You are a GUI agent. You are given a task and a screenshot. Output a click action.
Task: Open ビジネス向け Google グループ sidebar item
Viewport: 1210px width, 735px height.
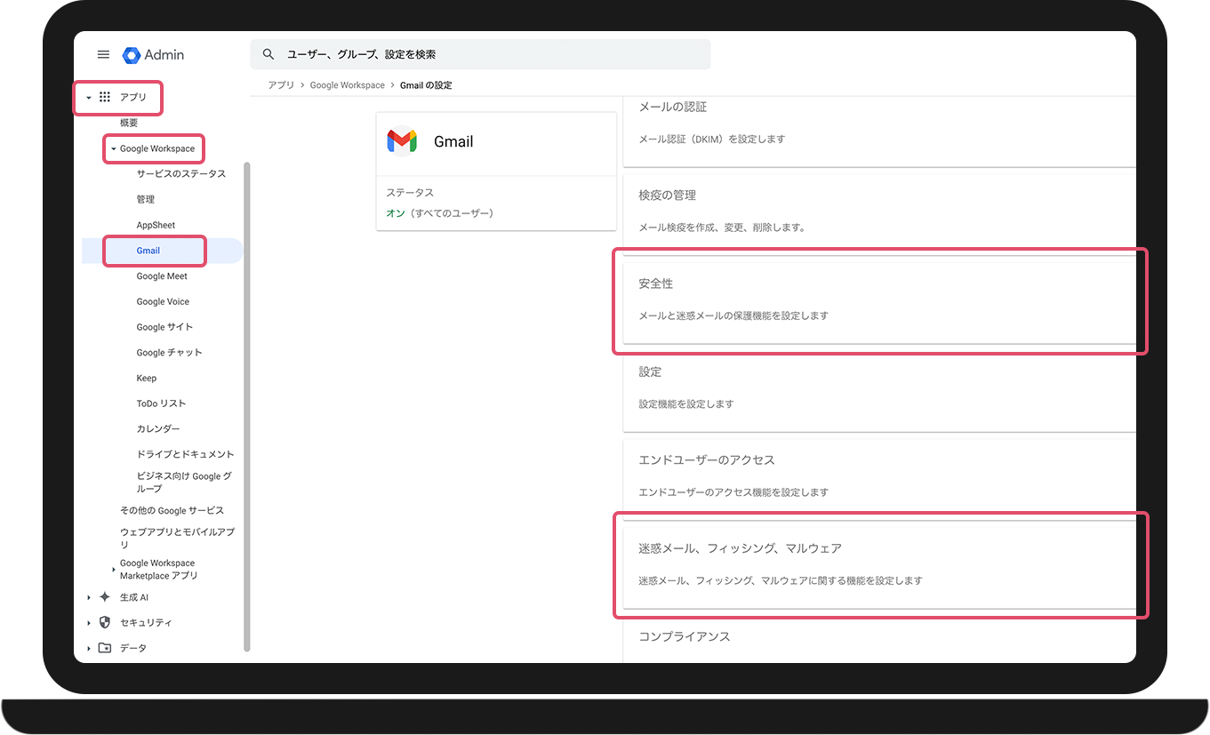[184, 483]
